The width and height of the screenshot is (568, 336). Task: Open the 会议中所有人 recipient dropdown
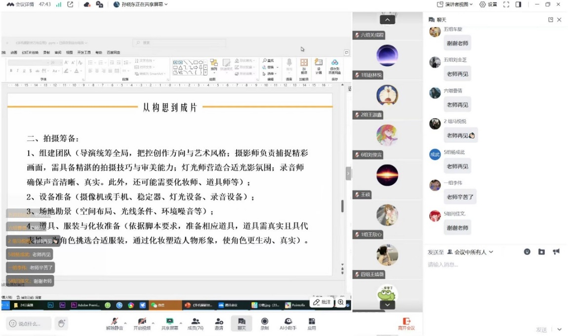point(470,252)
